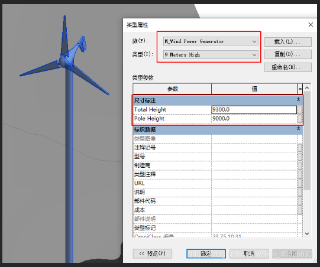This screenshot has height=267, width=320.
Task: Click the 说明 associate parameter button
Action: pyautogui.click(x=299, y=193)
